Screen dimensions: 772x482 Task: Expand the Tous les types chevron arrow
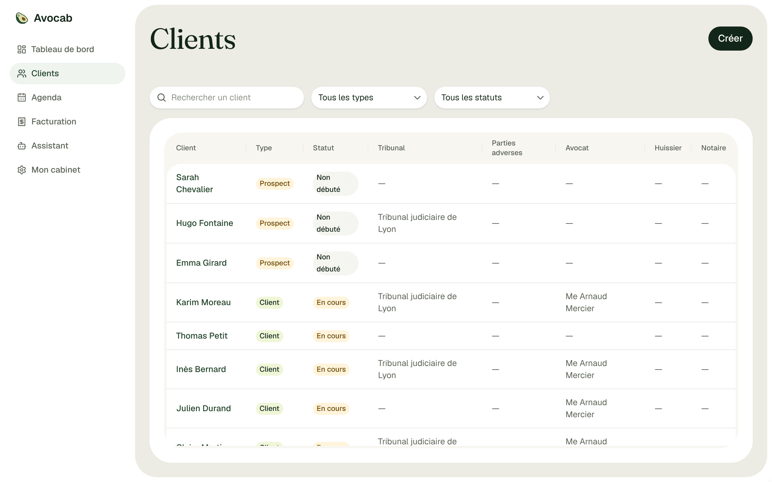(417, 98)
